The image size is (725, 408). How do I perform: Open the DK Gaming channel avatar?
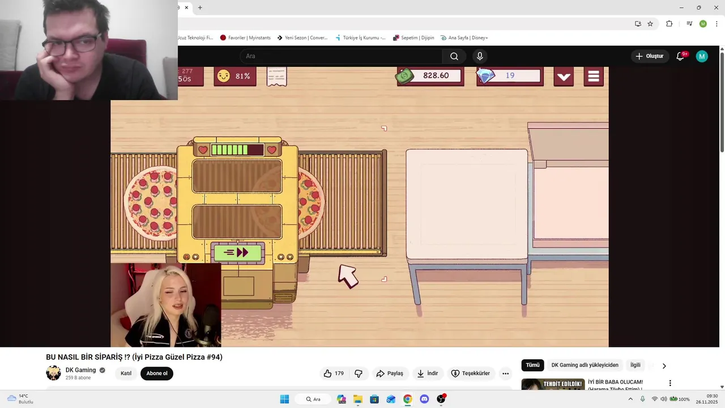(53, 373)
